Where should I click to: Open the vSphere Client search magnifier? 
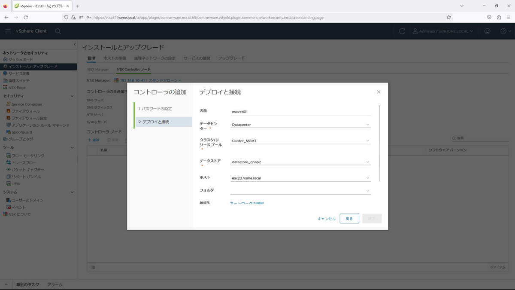coord(58,31)
